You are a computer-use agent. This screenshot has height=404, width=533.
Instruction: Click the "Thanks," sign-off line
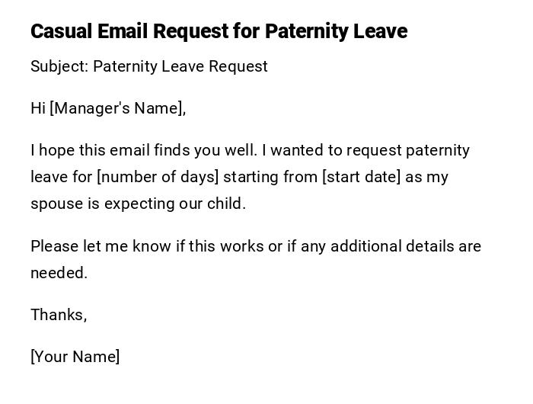[x=59, y=315]
